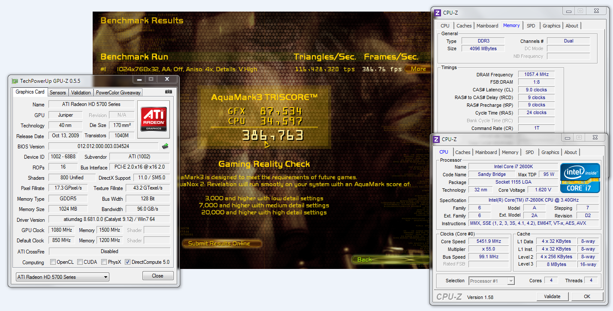This screenshot has height=311, width=613.
Task: Click the CAS# Latency value 9.0 clocks
Action: pos(536,90)
